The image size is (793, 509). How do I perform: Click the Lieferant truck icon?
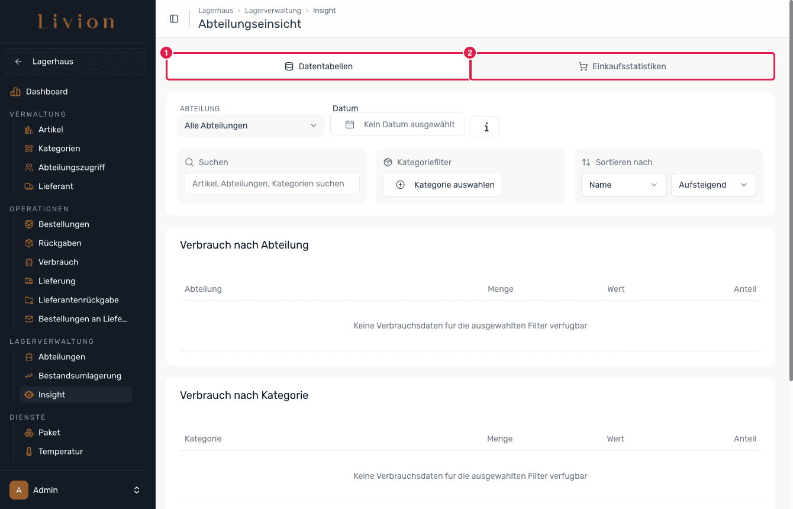pyautogui.click(x=29, y=186)
